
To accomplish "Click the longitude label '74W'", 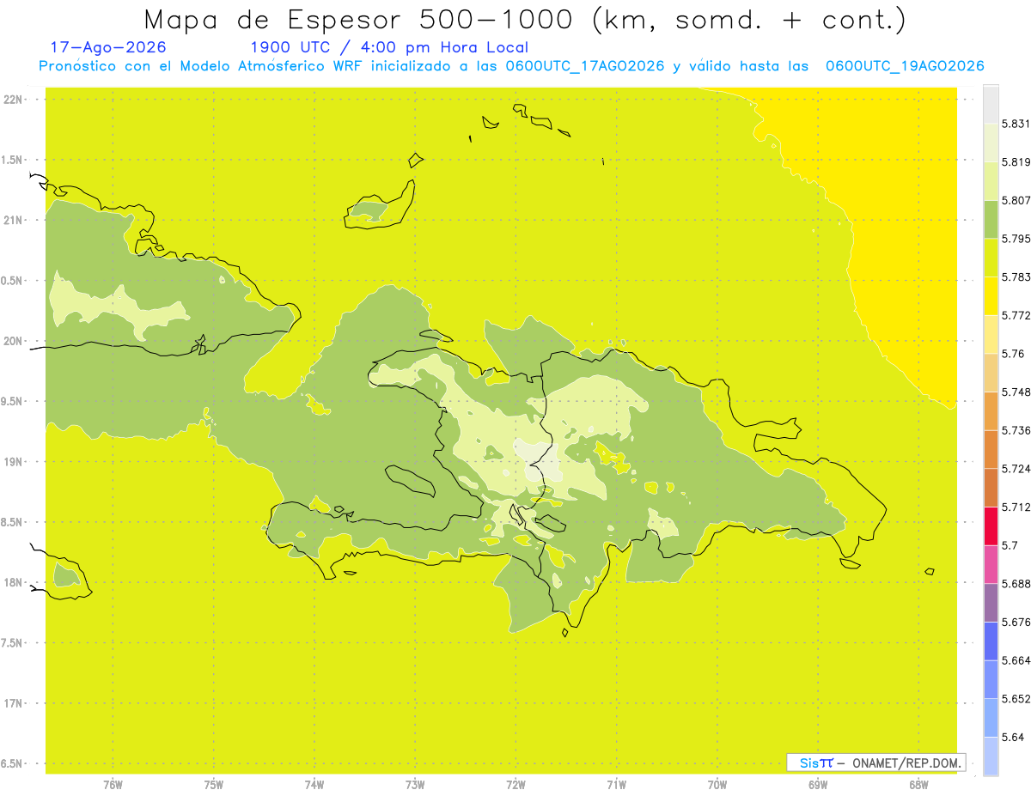I will [314, 784].
